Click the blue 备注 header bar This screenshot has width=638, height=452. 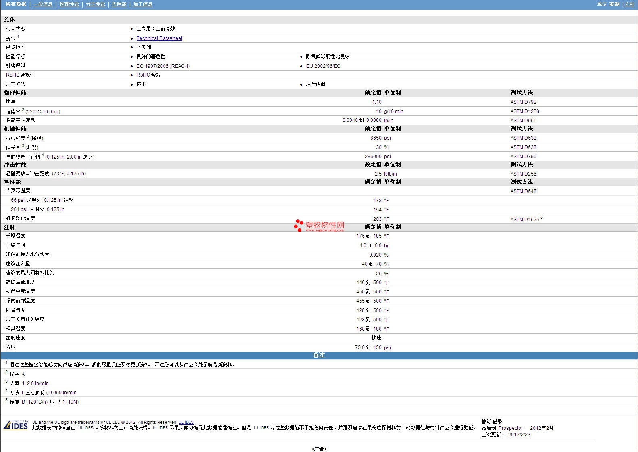coord(319,355)
